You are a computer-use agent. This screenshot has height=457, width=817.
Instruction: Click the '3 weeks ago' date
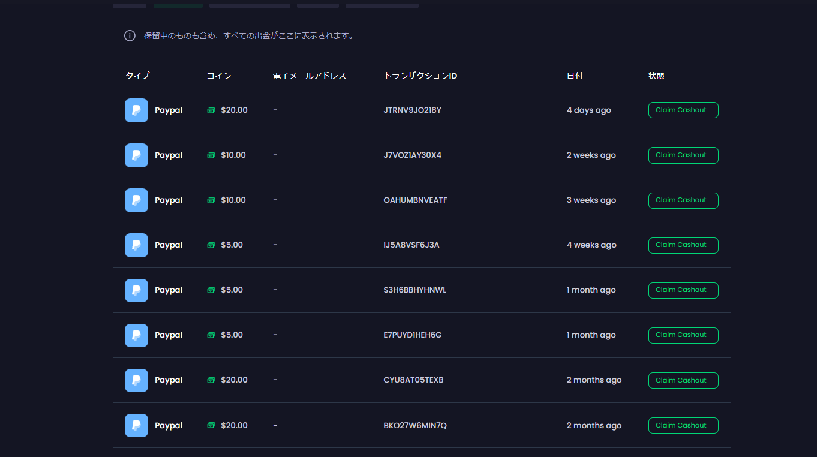pyautogui.click(x=591, y=200)
